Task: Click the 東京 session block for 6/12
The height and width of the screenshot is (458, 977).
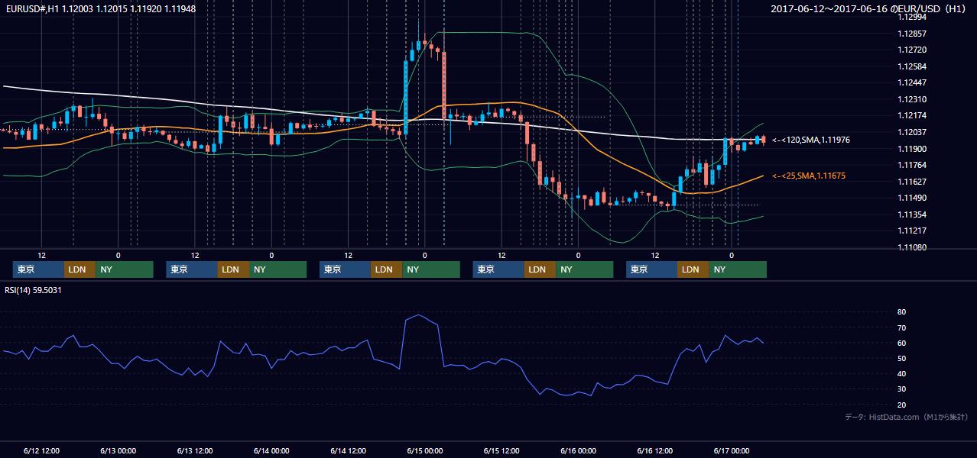Action: pyautogui.click(x=39, y=269)
